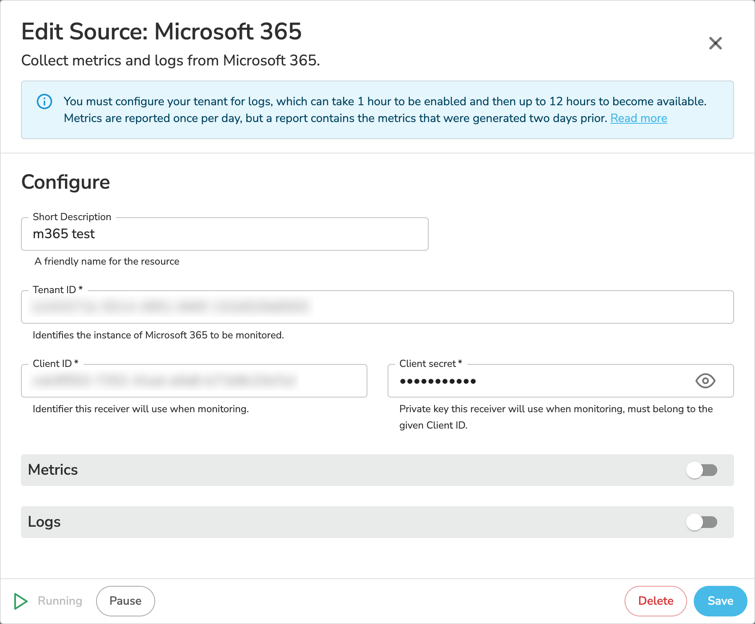Focus the Tenant ID input field

tap(377, 307)
